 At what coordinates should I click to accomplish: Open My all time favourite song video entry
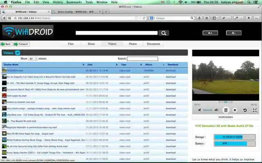[37, 146]
